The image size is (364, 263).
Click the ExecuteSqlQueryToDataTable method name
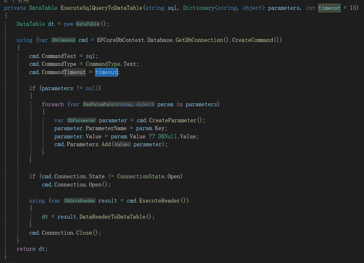[x=102, y=8]
